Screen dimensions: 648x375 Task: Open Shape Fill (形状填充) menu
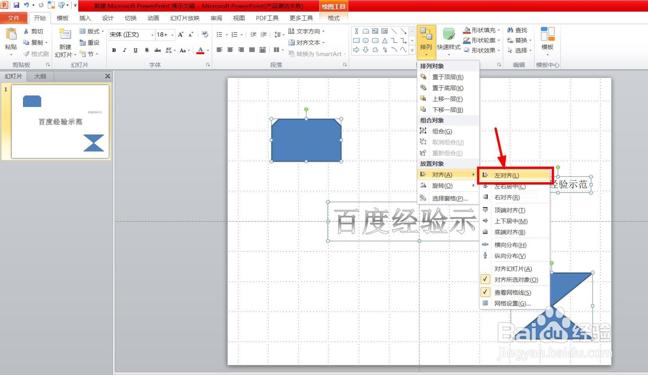coord(482,30)
